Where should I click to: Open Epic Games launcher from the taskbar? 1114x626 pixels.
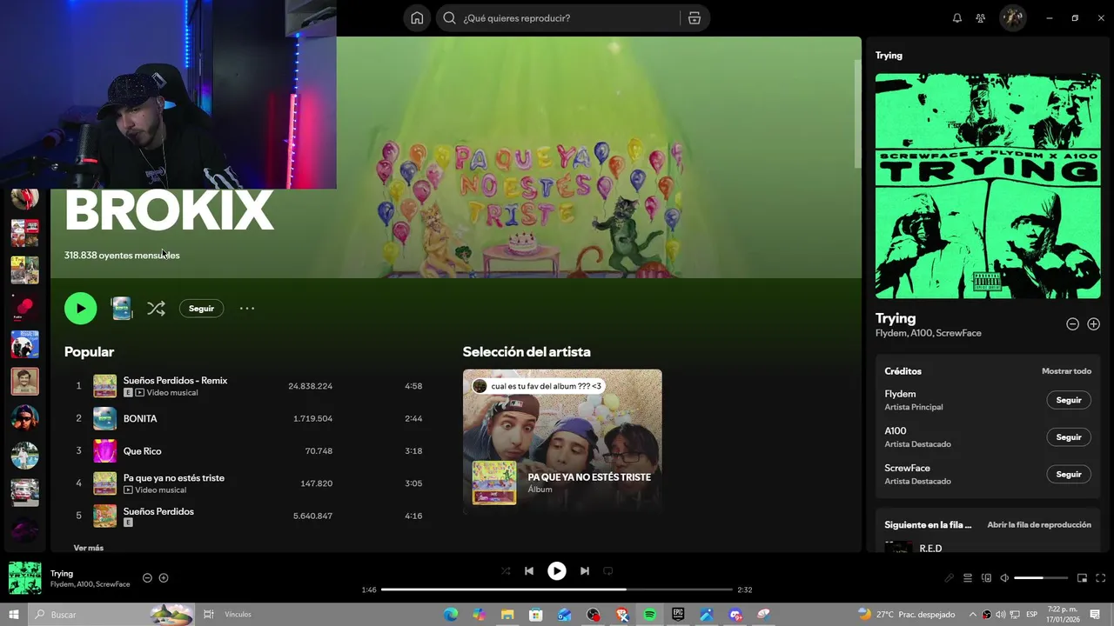(x=678, y=615)
